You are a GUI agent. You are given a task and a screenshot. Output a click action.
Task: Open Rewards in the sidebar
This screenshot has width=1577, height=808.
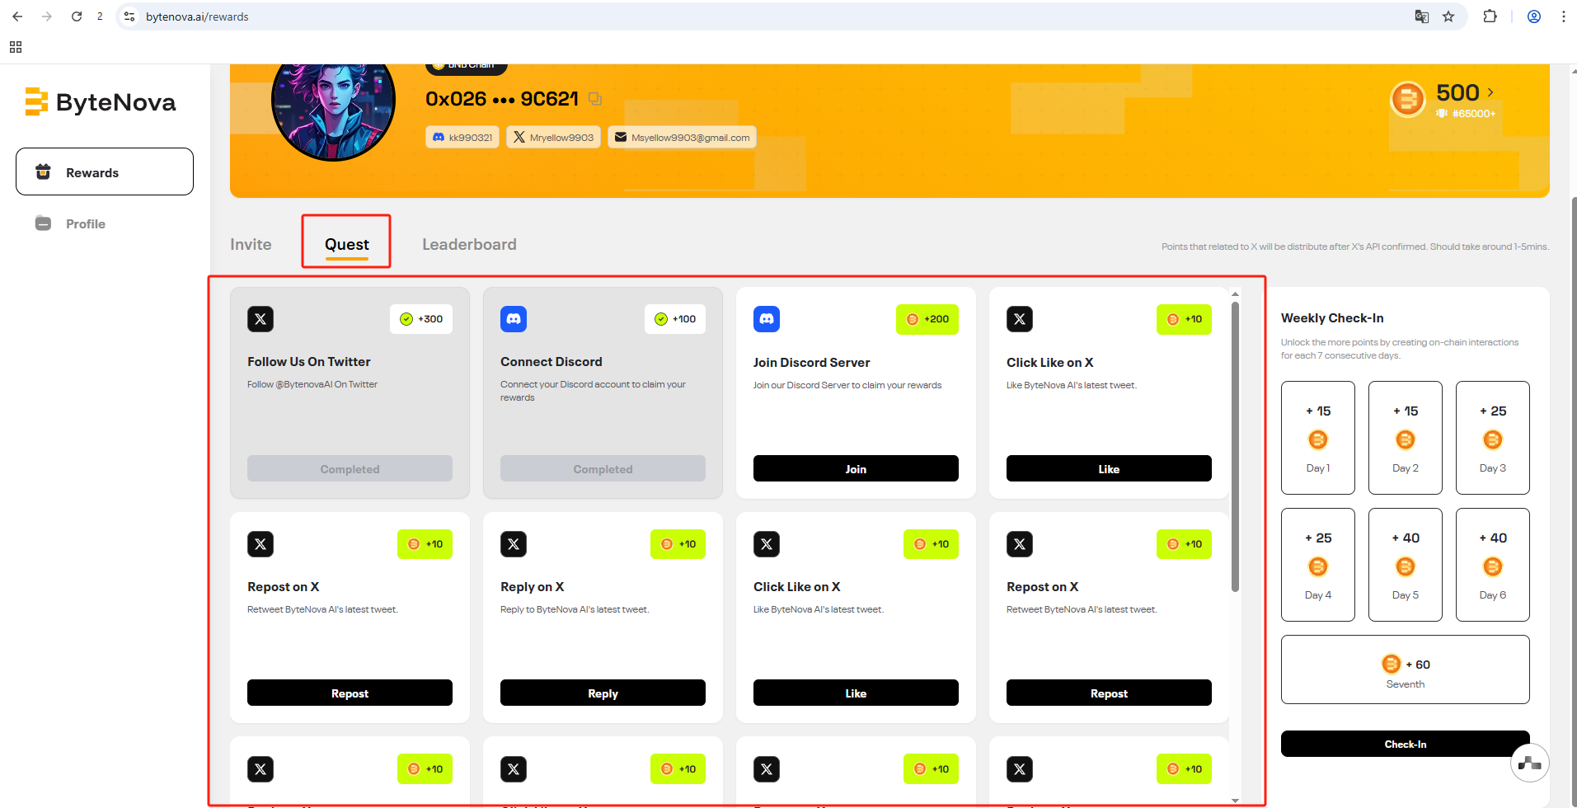pos(105,171)
